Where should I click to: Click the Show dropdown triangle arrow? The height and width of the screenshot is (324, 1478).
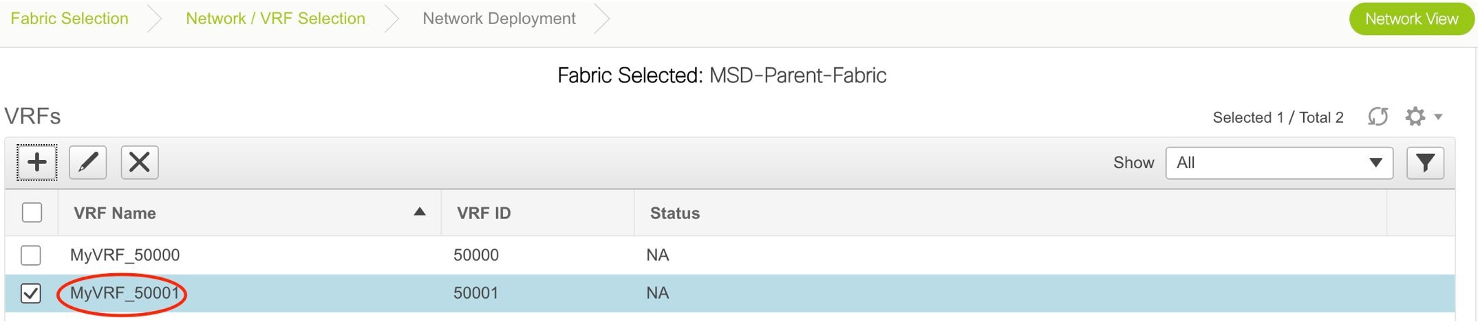coord(1375,163)
